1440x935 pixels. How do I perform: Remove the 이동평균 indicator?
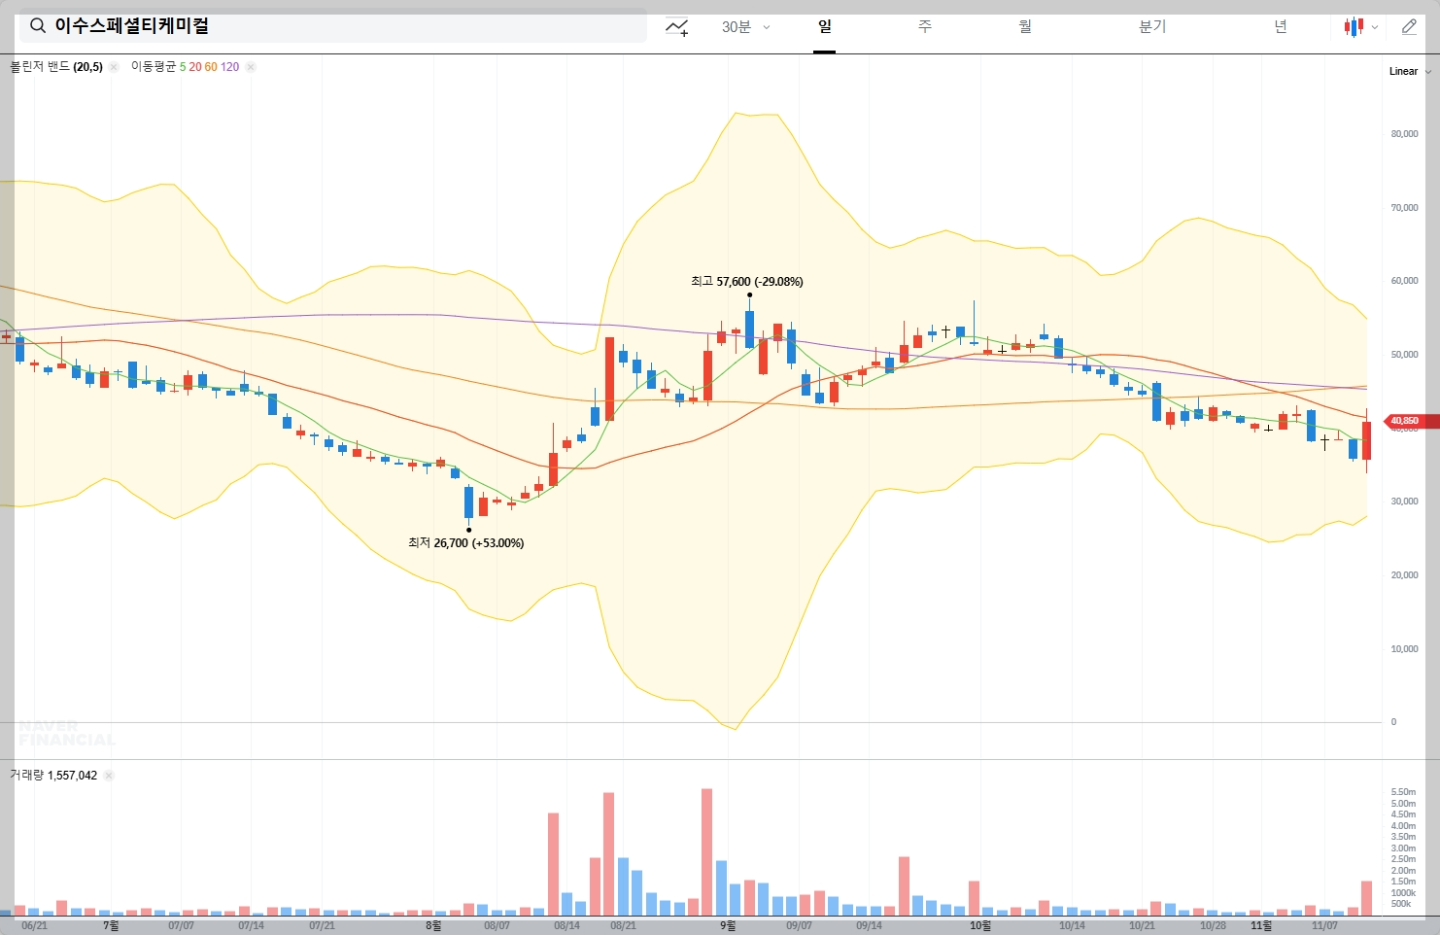pyautogui.click(x=251, y=67)
